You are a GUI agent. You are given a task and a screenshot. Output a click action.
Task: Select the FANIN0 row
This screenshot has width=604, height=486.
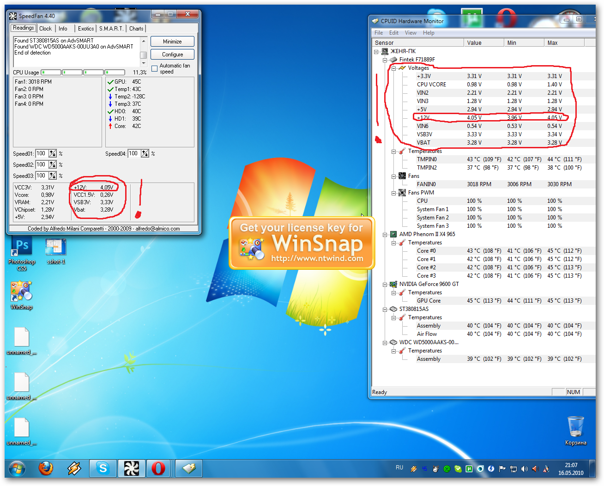[505, 184]
